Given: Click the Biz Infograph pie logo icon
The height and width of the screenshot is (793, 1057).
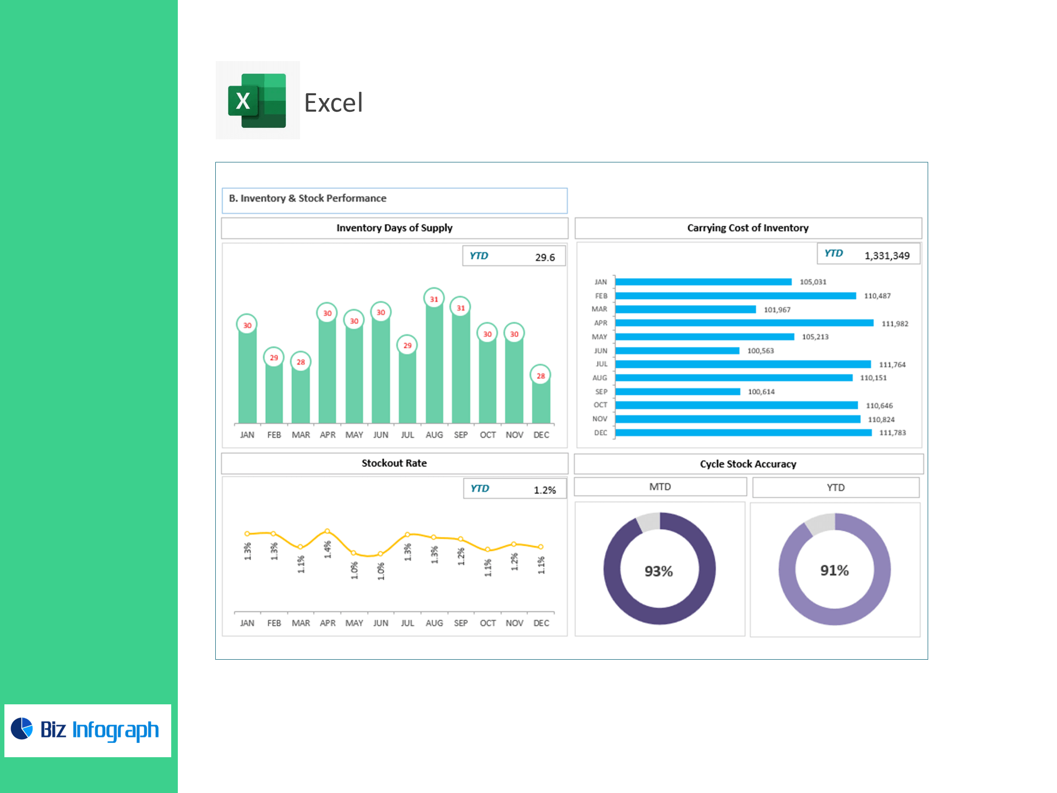Looking at the screenshot, I should (x=22, y=728).
